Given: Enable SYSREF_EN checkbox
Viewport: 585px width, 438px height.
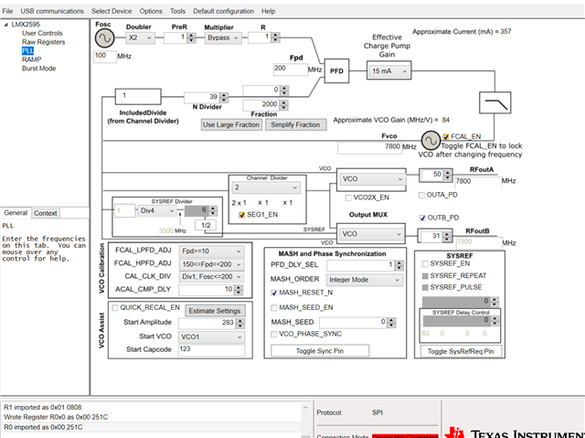Looking at the screenshot, I should pyautogui.click(x=425, y=263).
